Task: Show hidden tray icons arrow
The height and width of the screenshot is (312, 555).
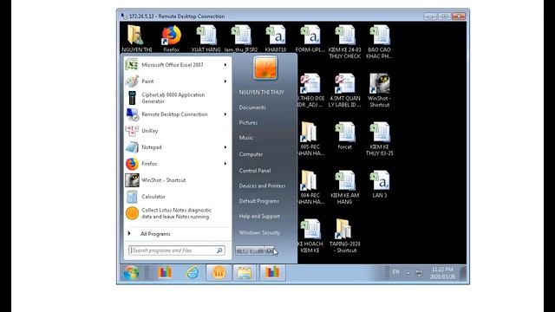Action: click(x=408, y=273)
